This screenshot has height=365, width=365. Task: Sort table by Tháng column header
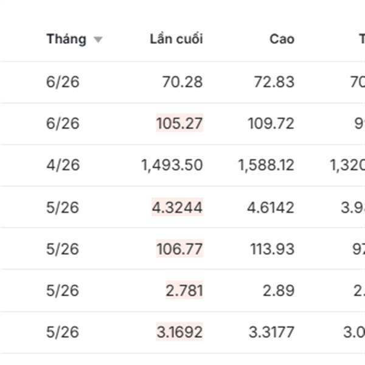66,40
